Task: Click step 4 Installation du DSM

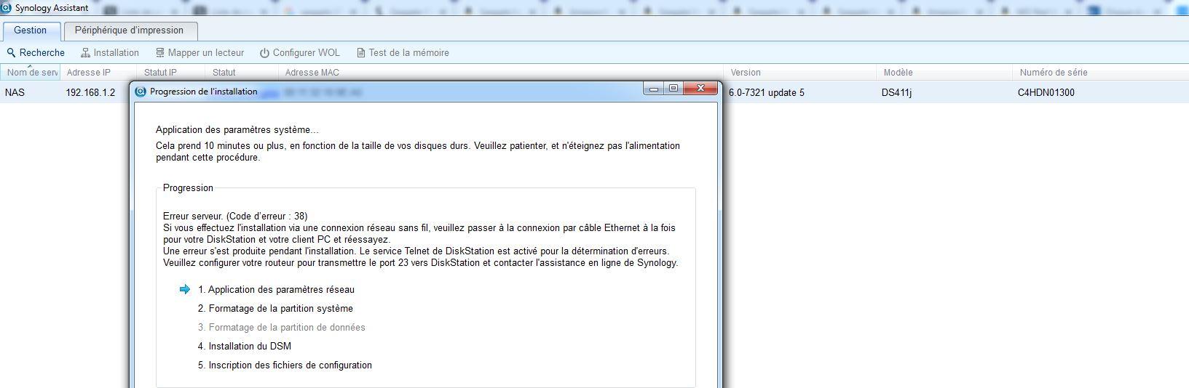Action: [245, 346]
